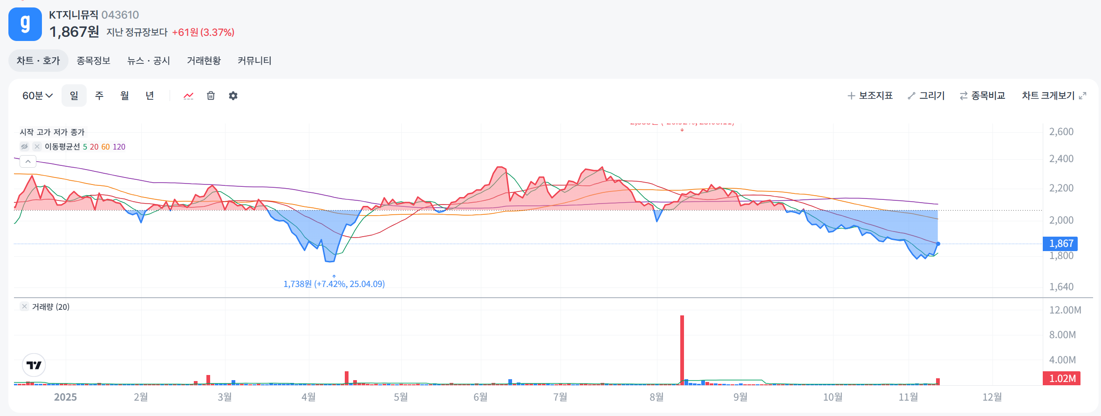1101x416 pixels.
Task: Collapse the indicator legend with chevron
Action: point(28,162)
